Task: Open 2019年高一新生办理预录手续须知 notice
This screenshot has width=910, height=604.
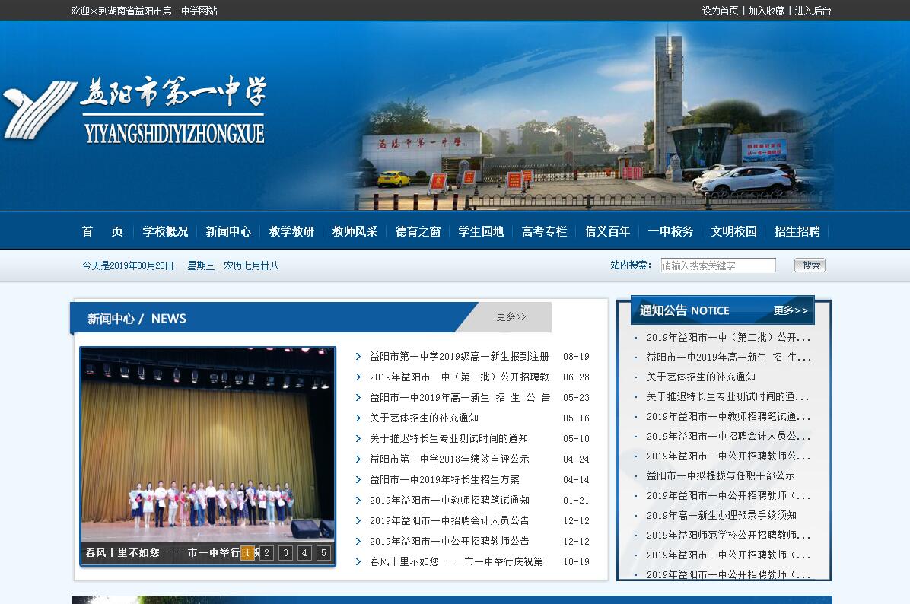Action: coord(721,516)
